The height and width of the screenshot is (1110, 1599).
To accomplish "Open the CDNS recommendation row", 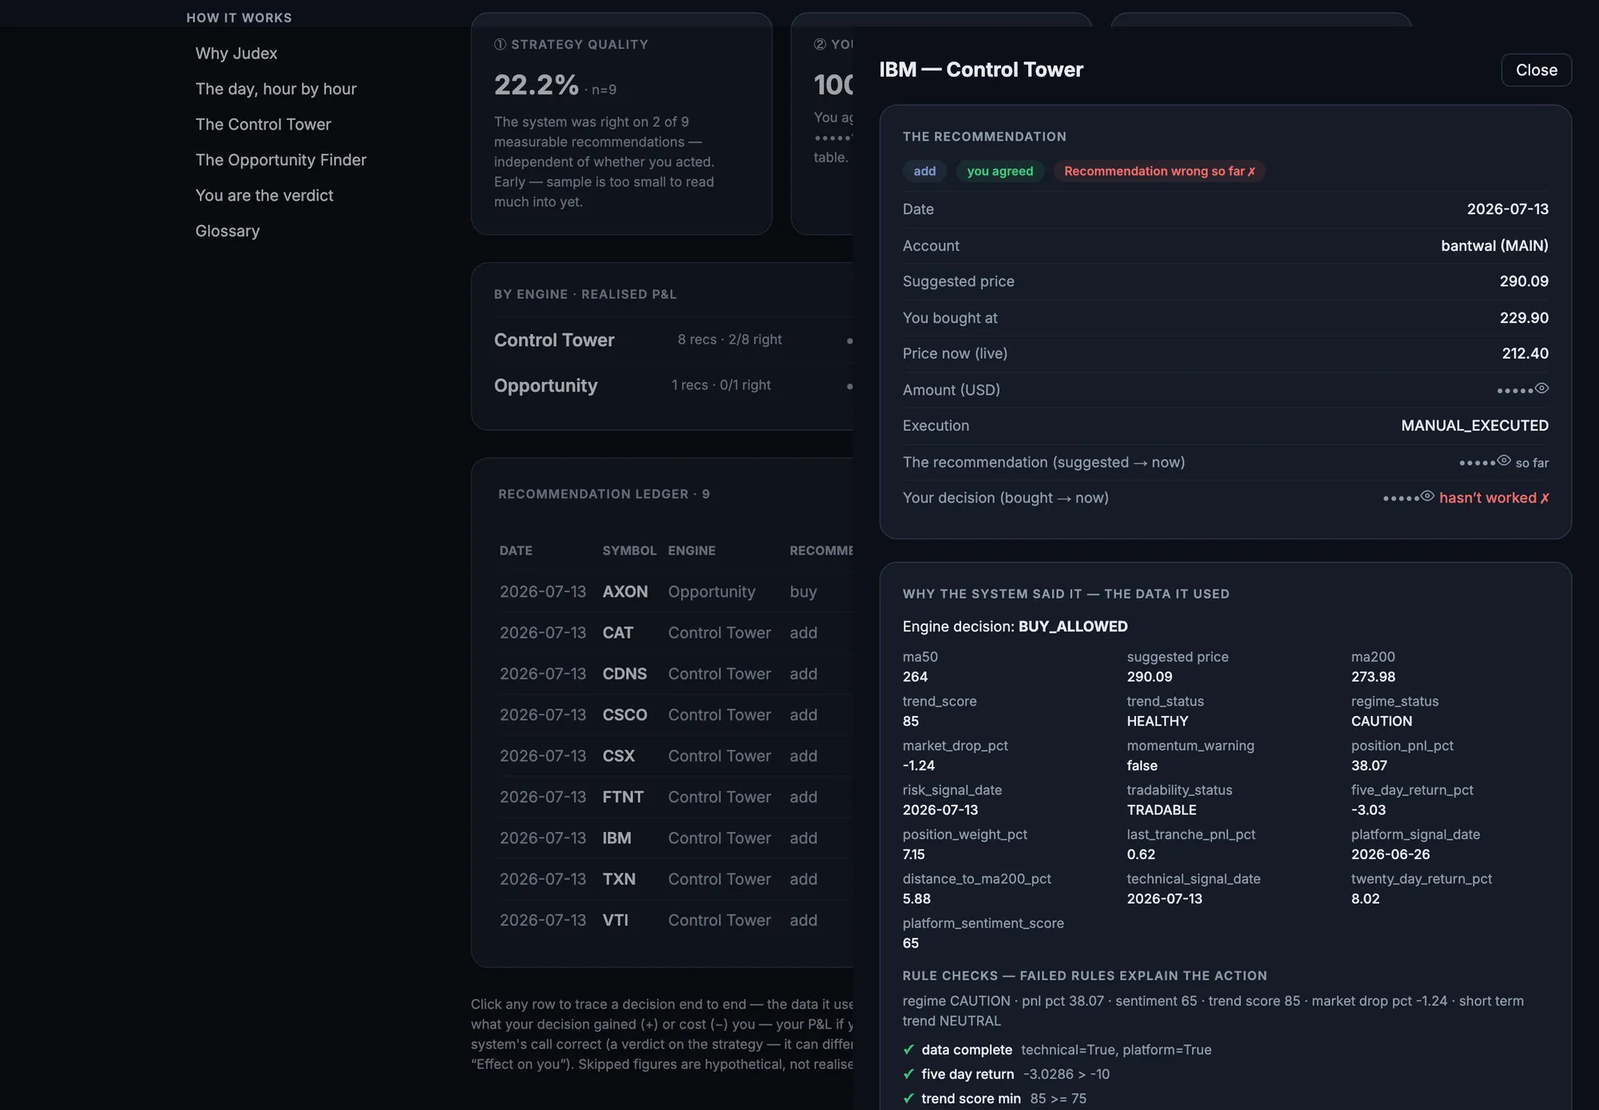I will (x=676, y=674).
